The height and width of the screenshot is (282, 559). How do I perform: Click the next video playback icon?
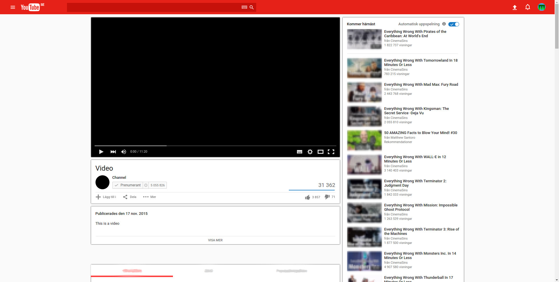[x=113, y=151]
